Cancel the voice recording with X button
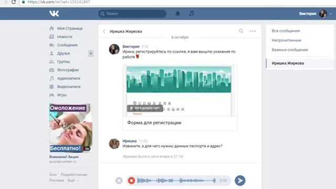Viewport: 336px width, 189px height. coord(119,181)
